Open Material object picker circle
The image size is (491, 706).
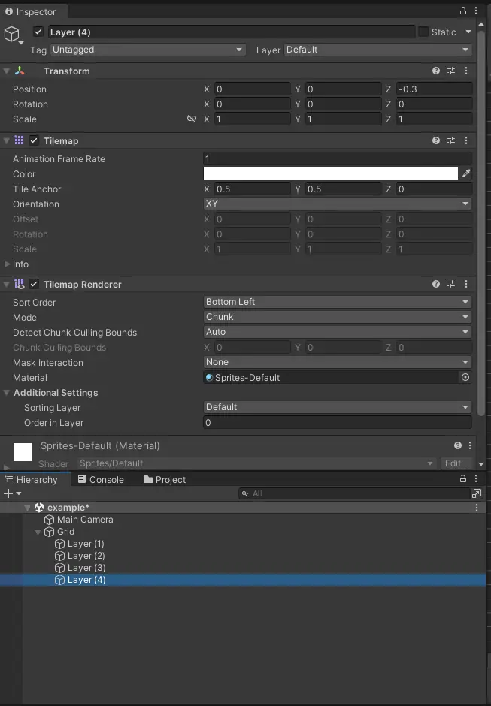pos(465,377)
